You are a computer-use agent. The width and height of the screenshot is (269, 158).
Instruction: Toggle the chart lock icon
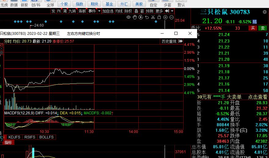(x=159, y=17)
